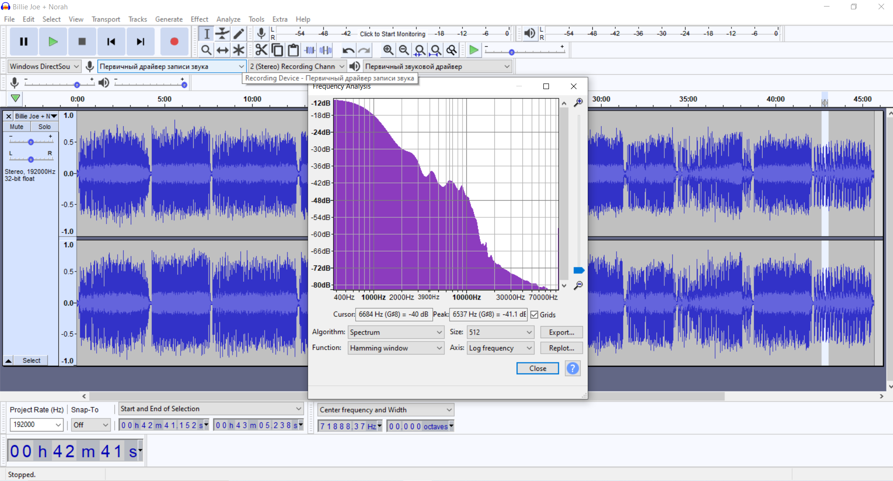Click the Export... button
The height and width of the screenshot is (481, 893).
coord(562,332)
